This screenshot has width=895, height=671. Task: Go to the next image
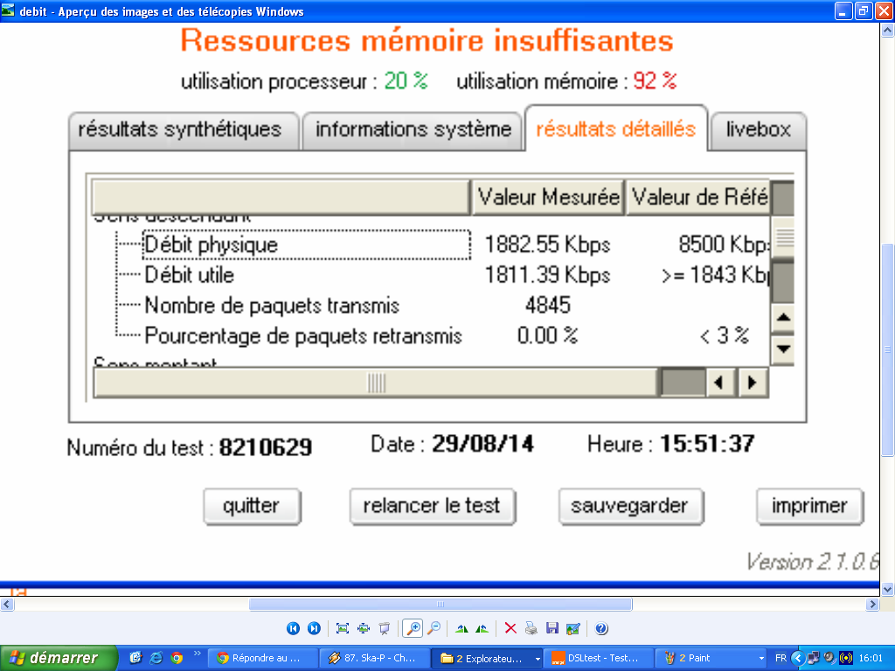click(314, 628)
